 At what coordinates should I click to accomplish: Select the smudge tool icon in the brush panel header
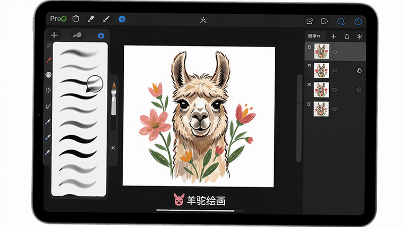77,35
